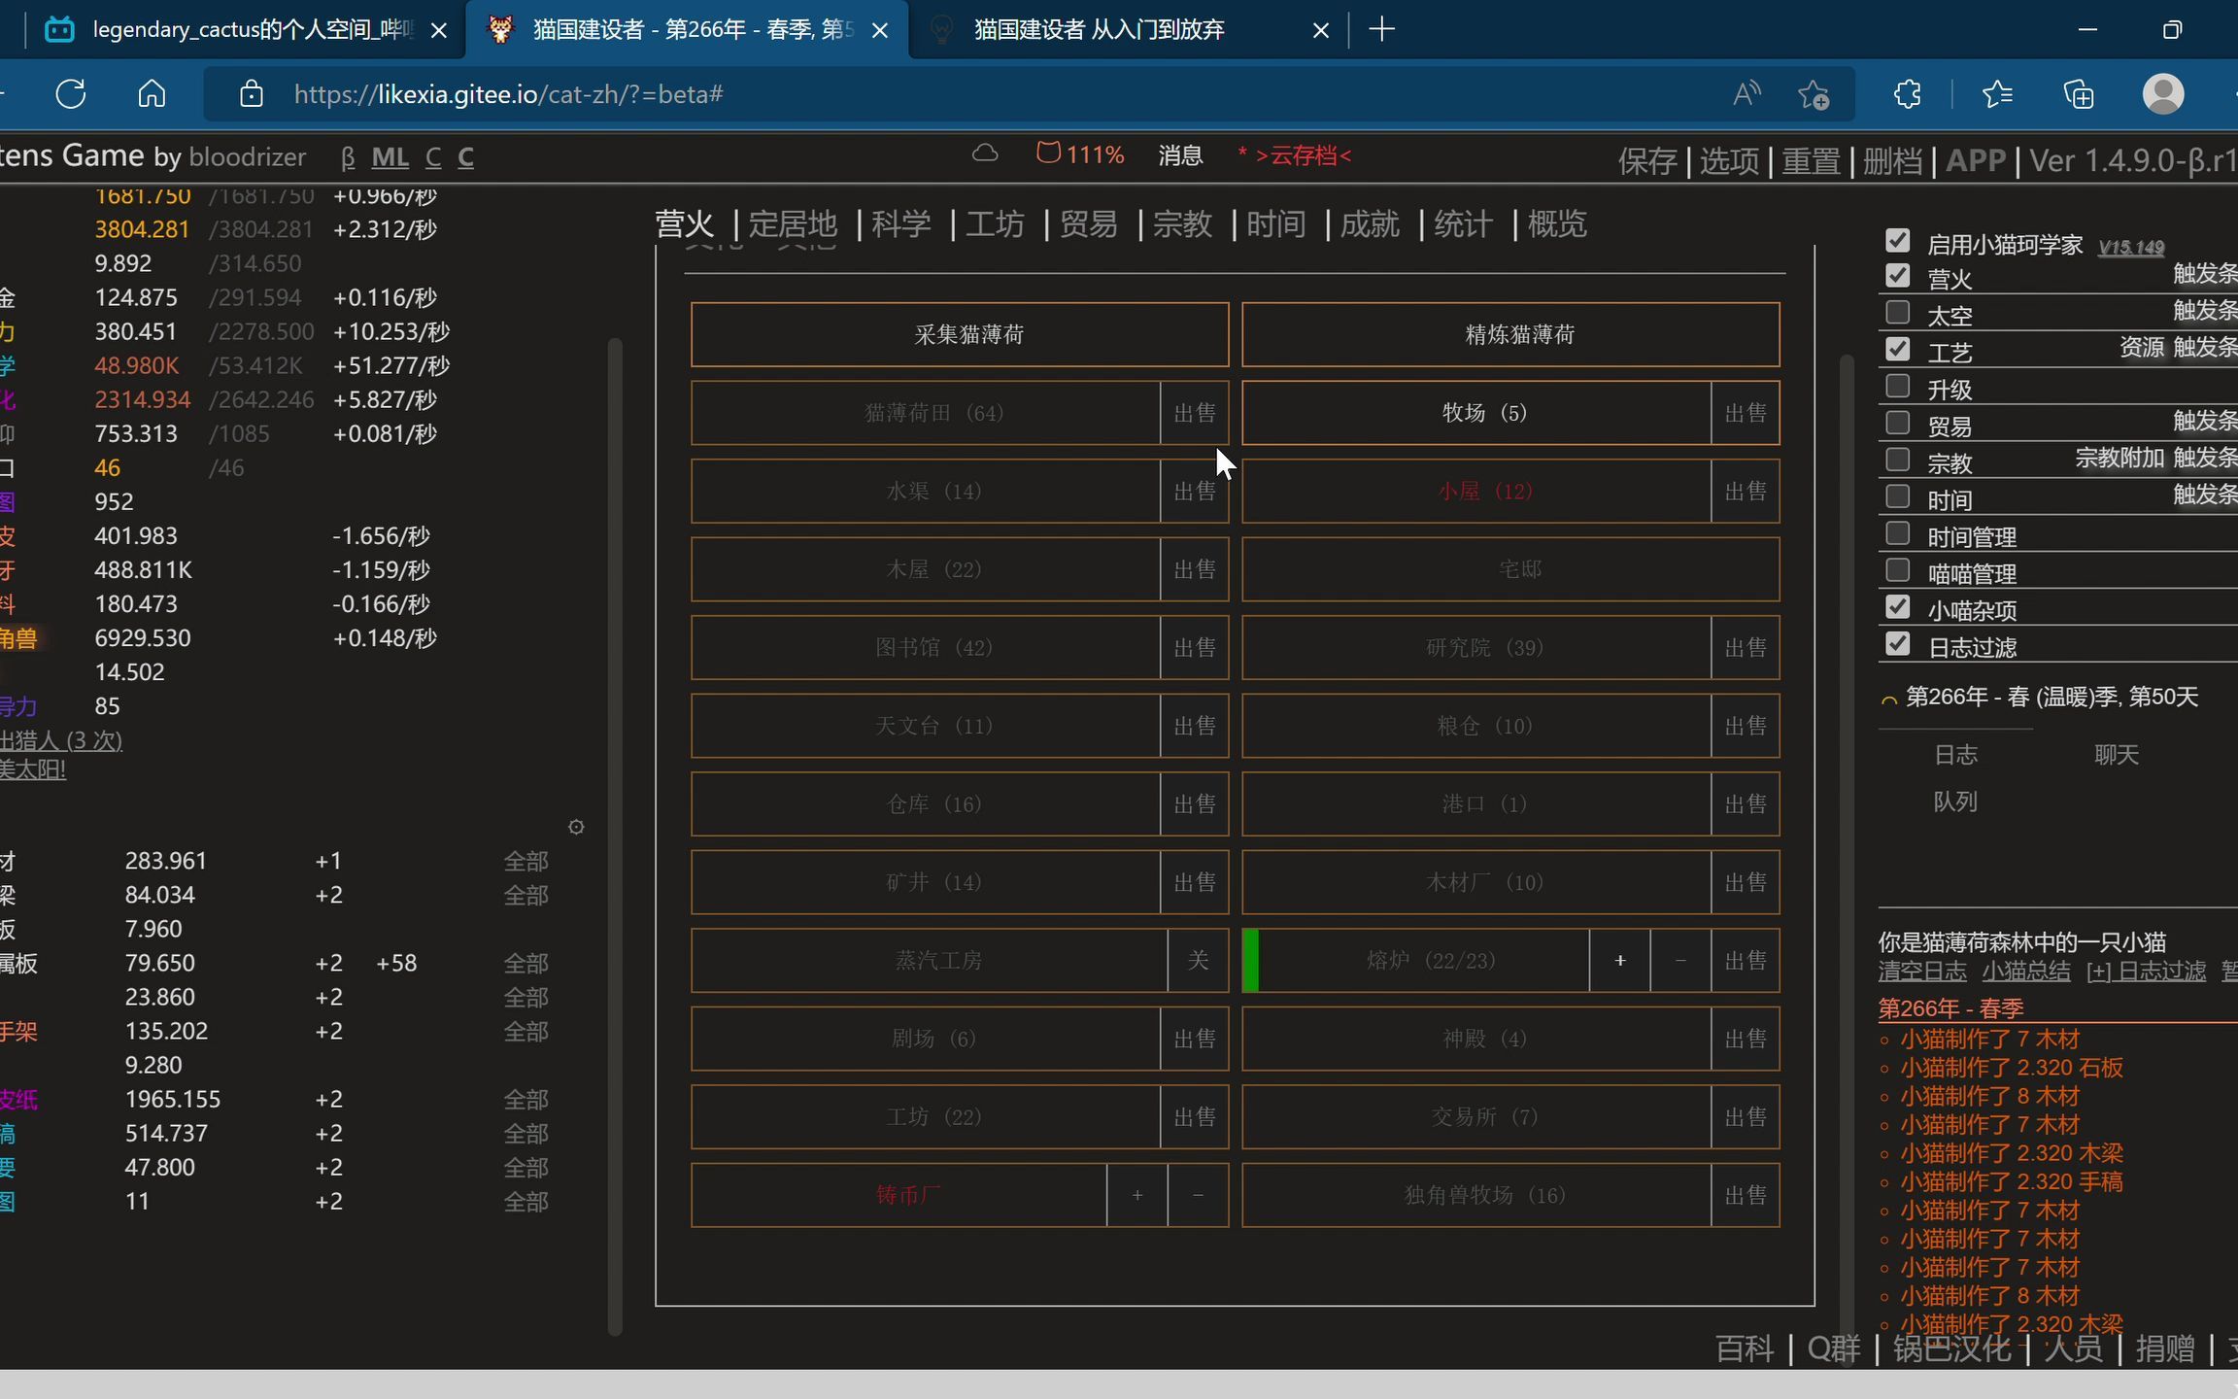Screen dimensions: 2238x1399
Task: Open 选项 settings link
Action: 1729,160
